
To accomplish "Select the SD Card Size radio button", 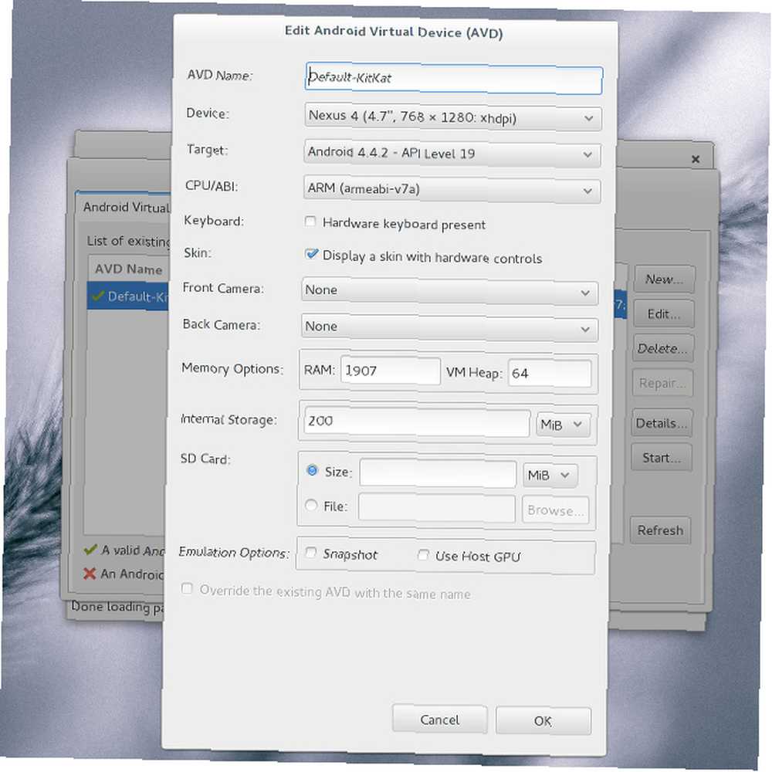I will point(312,470).
